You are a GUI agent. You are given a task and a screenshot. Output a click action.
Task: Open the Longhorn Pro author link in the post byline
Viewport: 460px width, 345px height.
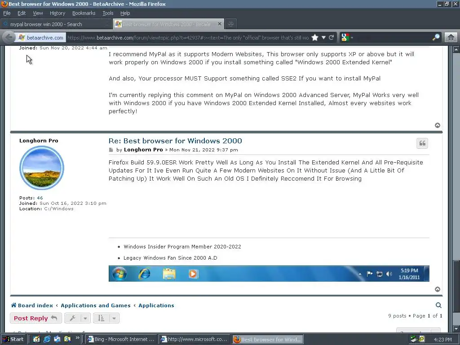pos(143,150)
